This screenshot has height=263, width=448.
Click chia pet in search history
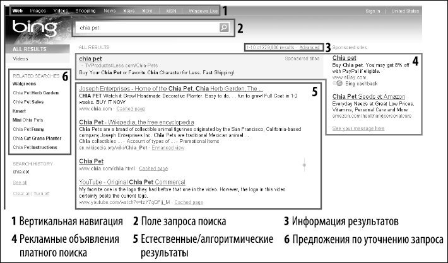21,172
